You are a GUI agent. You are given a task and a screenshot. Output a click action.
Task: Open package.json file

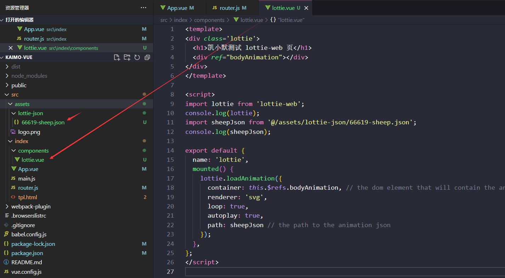[x=76, y=253]
